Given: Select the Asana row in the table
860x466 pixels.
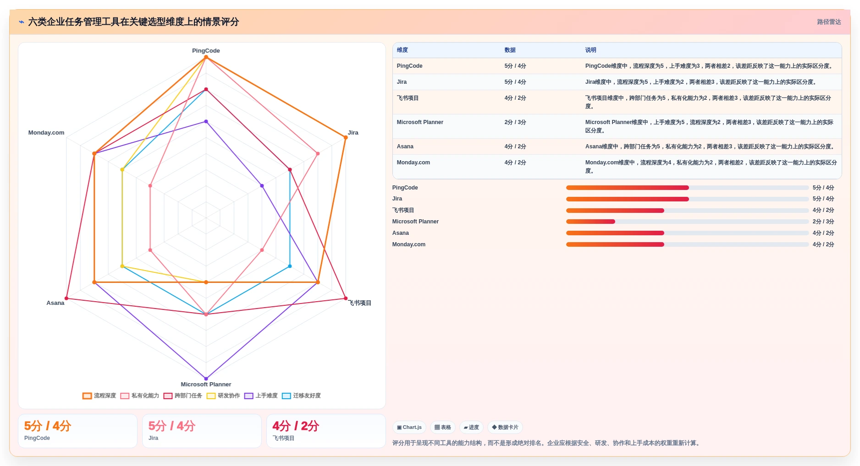Looking at the screenshot, I should click(617, 146).
